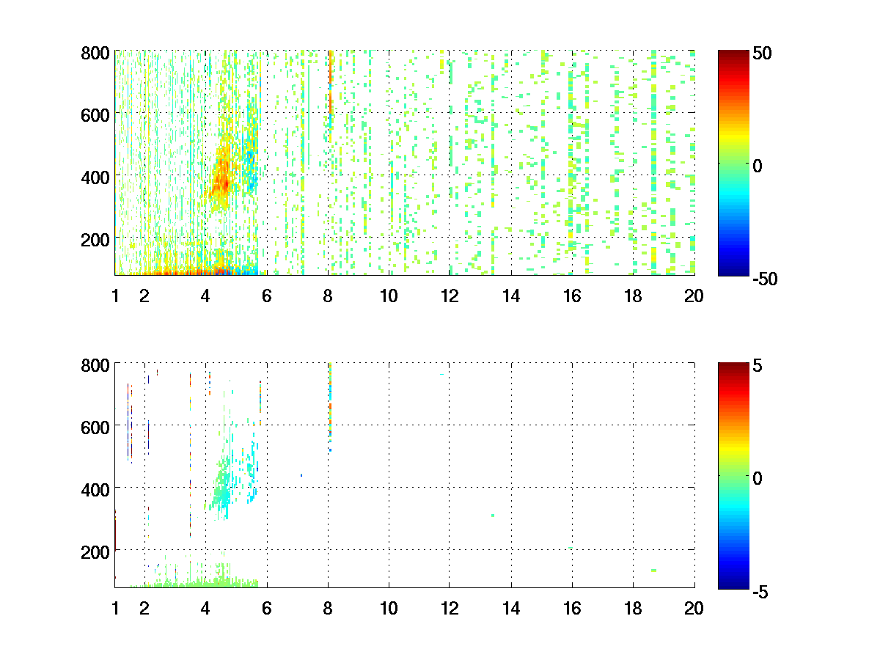Click the lower colorbar's 0 label
880x660 pixels.
pos(758,478)
